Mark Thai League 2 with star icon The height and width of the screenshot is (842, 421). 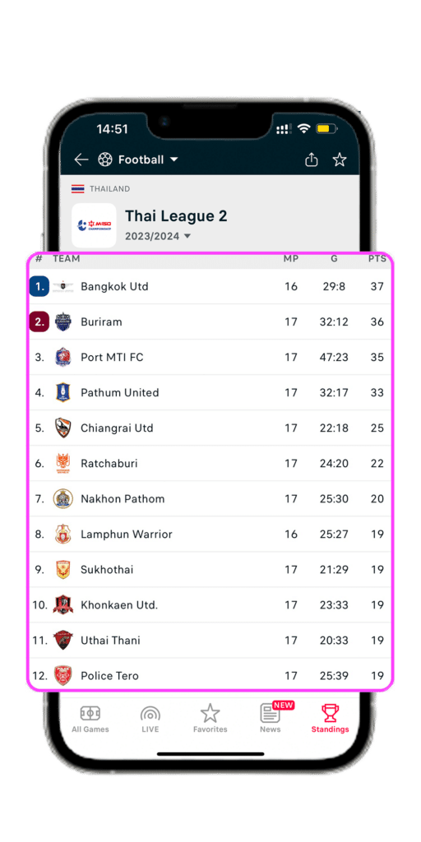(340, 160)
